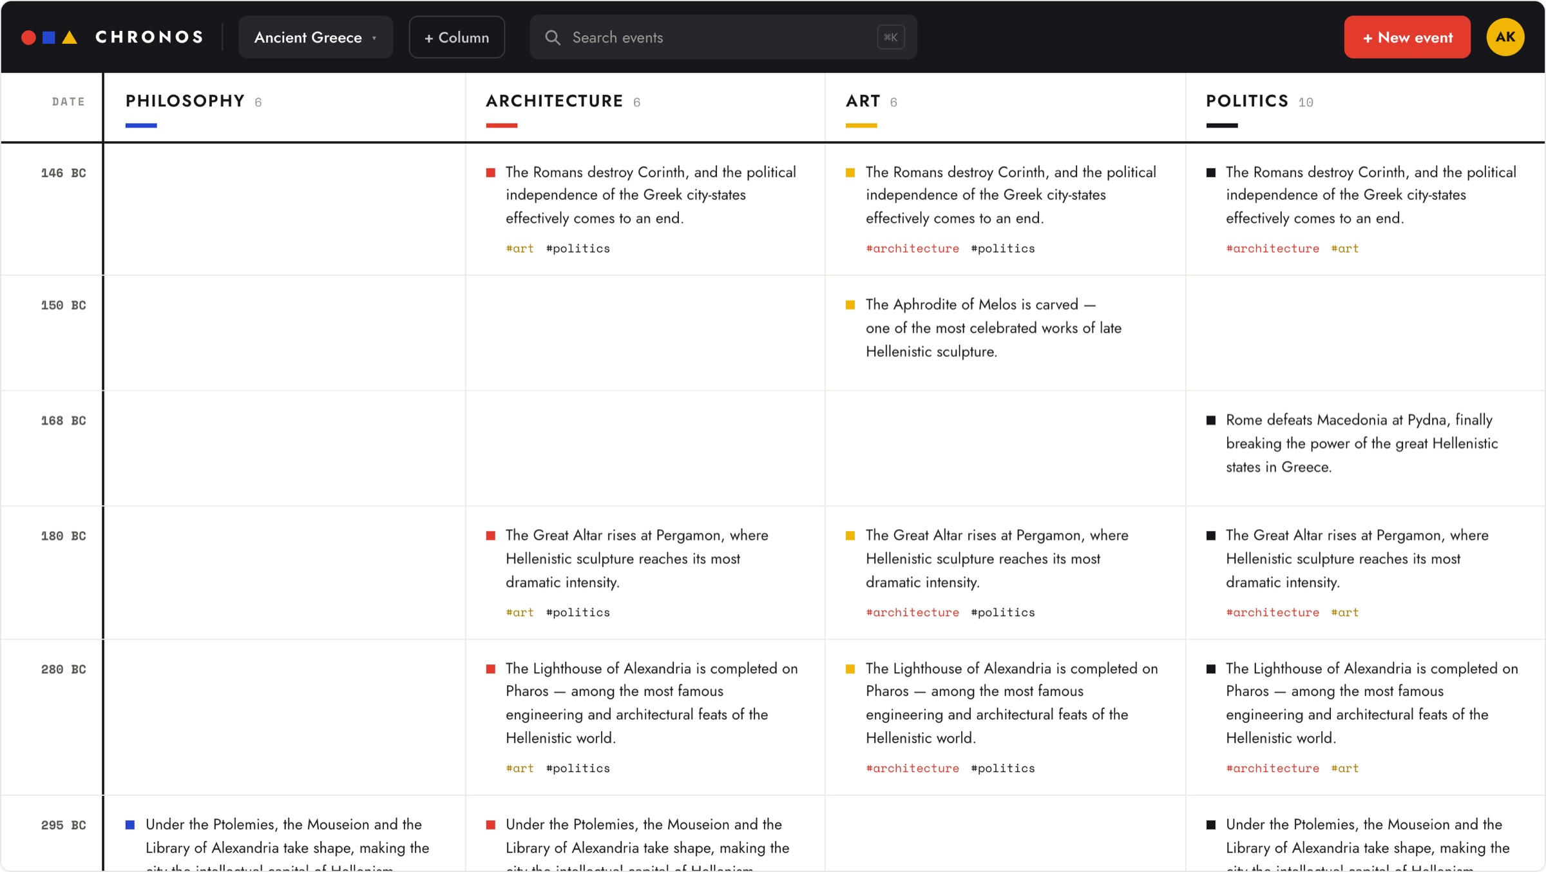Click the yellow marker of Art 146 BC event
This screenshot has height=872, width=1546.
click(850, 173)
